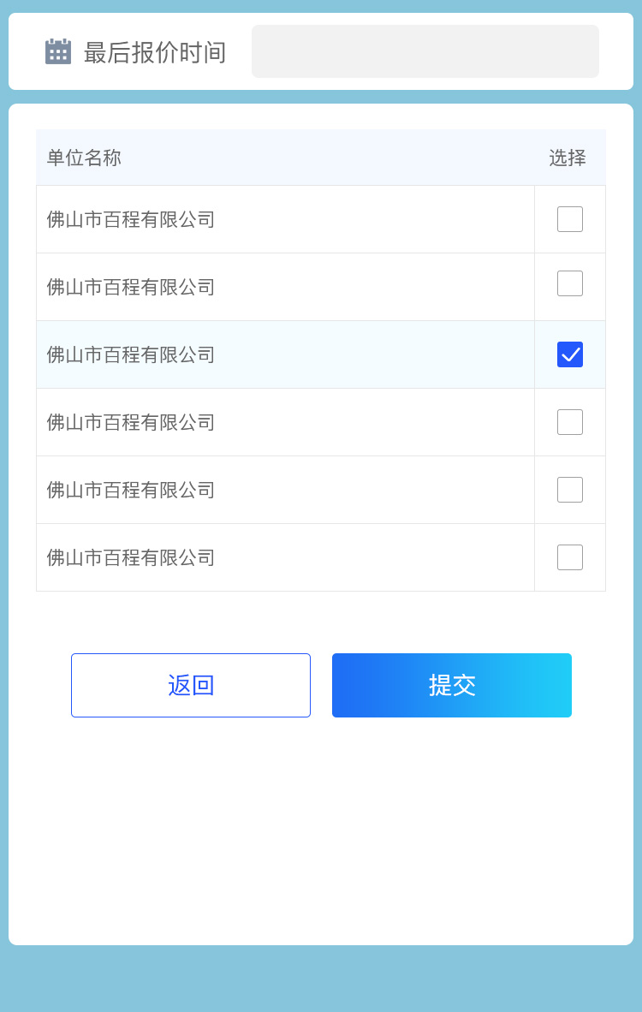Screen dimensions: 642x1012
Task: Click the 单位名称 column header
Action: click(84, 158)
